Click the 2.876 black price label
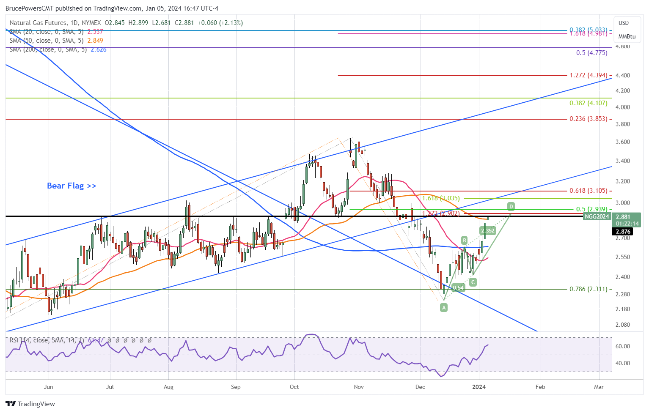This screenshot has height=413, width=649. 623,231
